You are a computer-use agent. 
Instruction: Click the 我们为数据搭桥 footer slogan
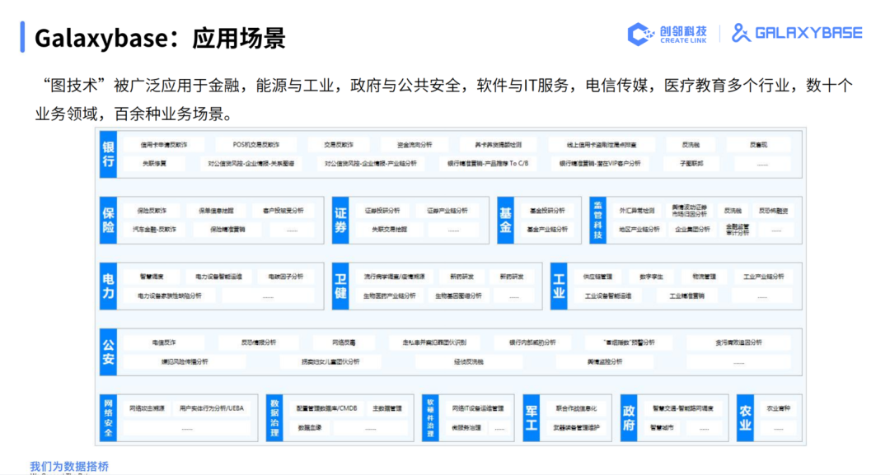pos(69,467)
